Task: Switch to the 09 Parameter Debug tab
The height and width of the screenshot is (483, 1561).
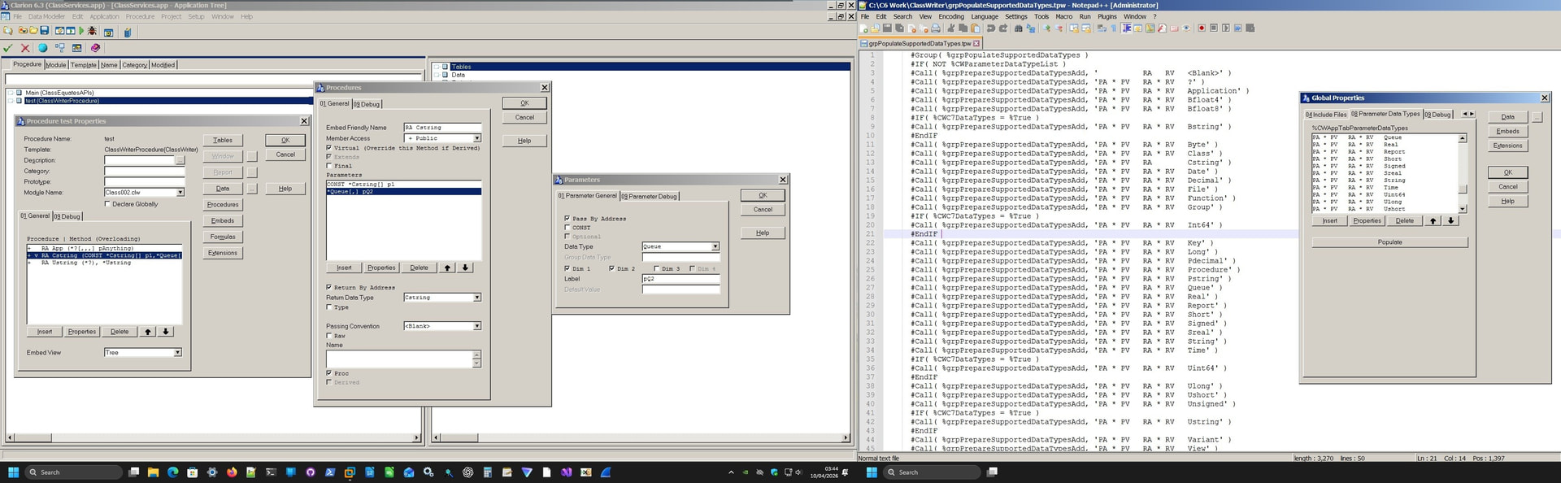Action: [649, 196]
